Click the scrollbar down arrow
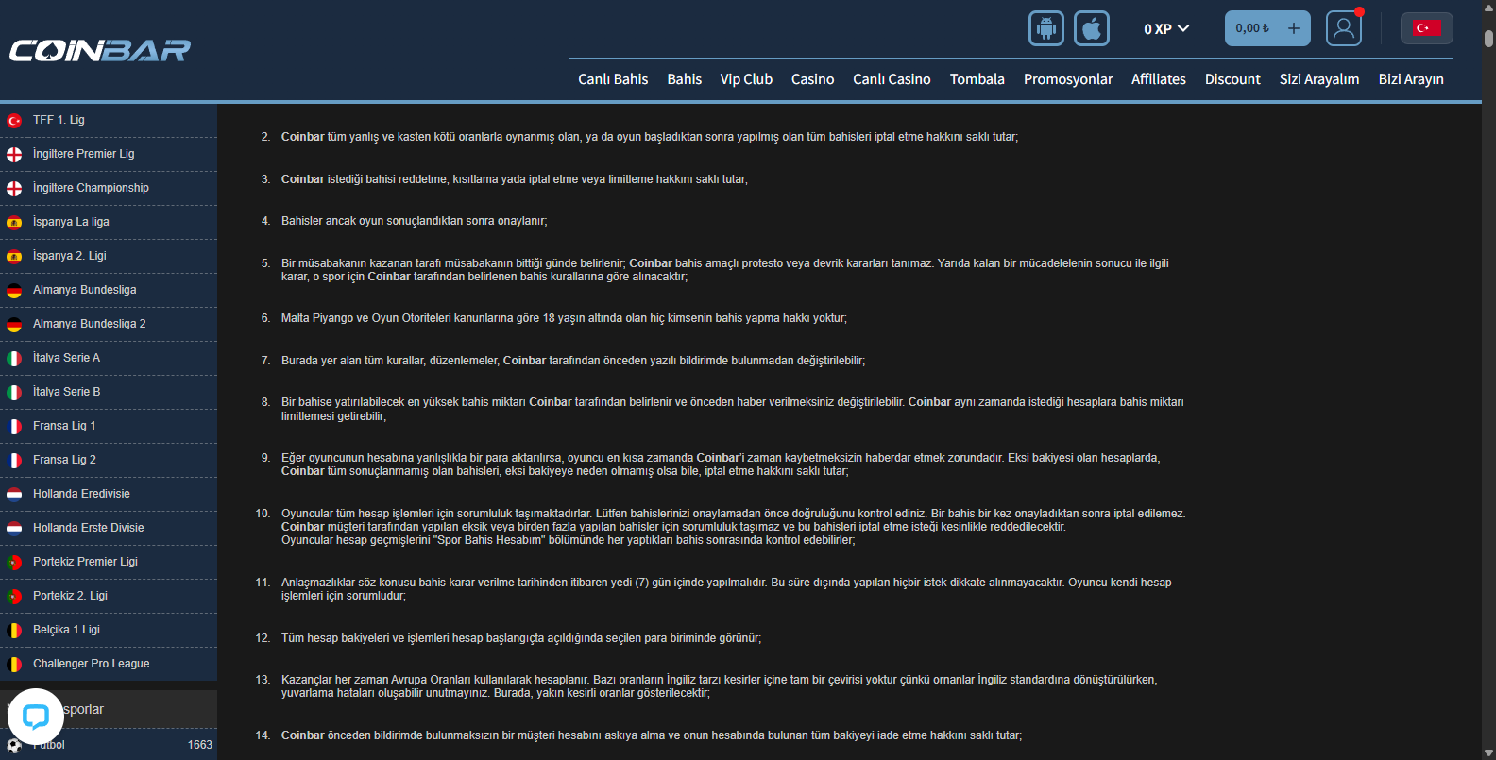The image size is (1496, 760). 1488,752
